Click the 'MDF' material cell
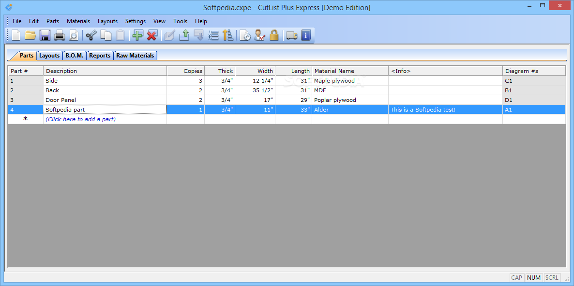 click(x=350, y=90)
